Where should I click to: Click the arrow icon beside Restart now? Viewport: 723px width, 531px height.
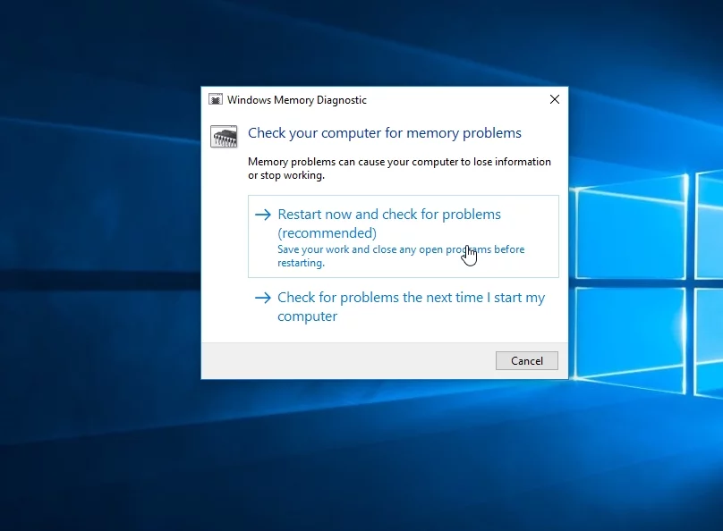[263, 215]
